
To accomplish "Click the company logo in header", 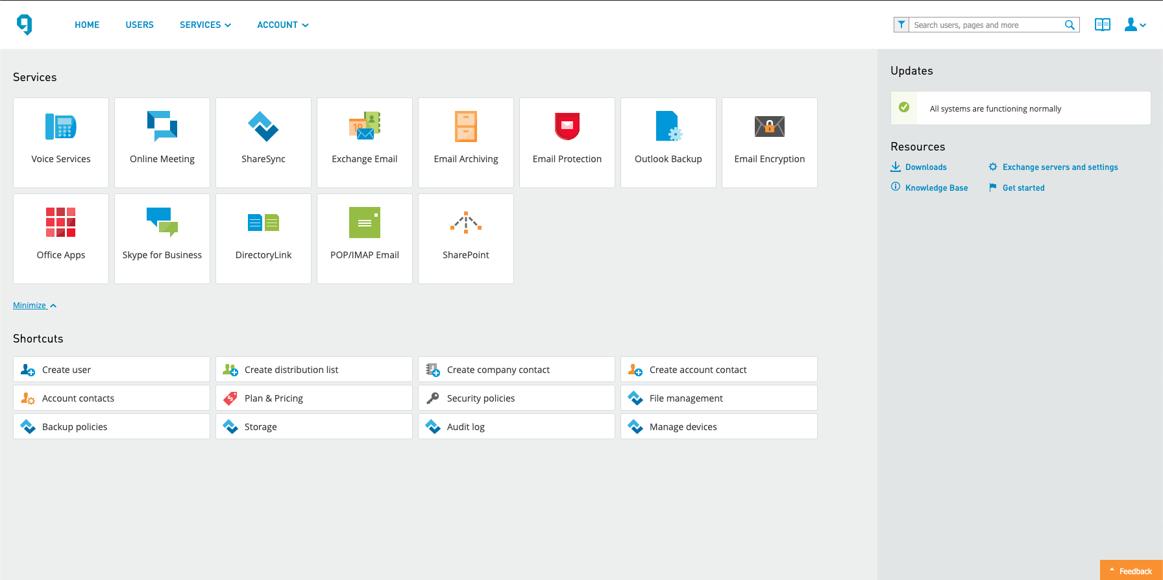I will tap(25, 25).
